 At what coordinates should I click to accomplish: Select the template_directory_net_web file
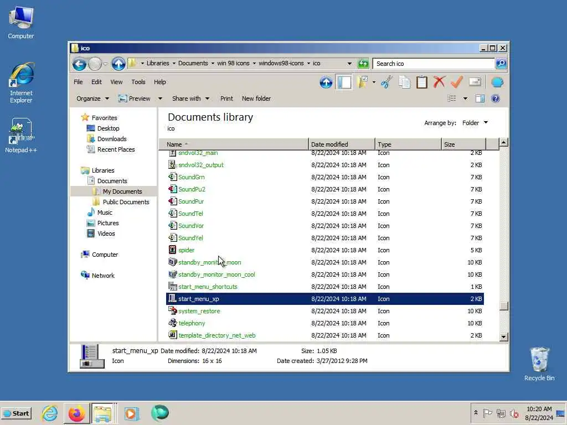[324, 335]
